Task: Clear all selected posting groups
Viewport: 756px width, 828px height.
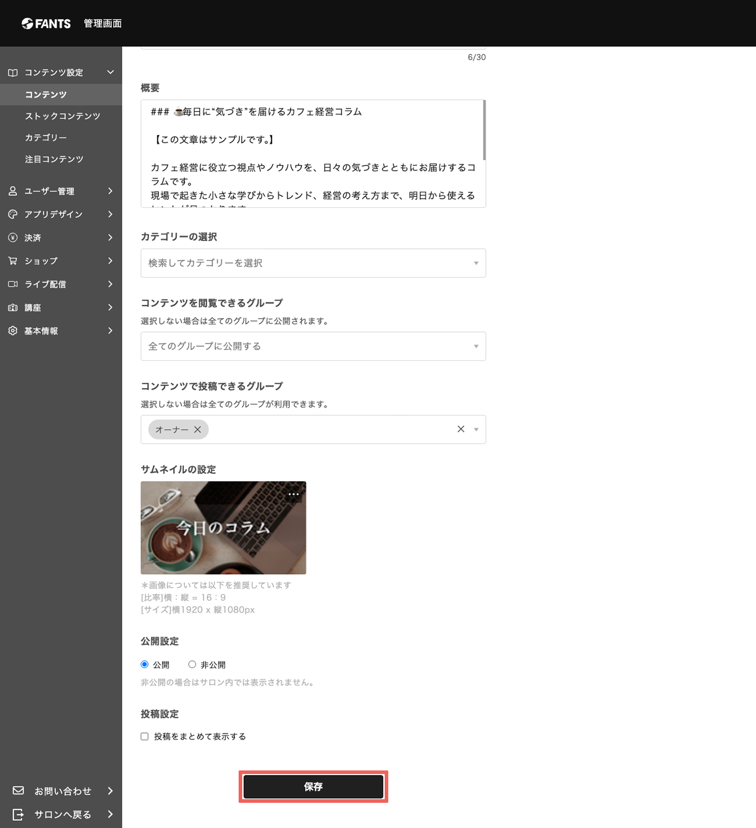Action: [461, 429]
